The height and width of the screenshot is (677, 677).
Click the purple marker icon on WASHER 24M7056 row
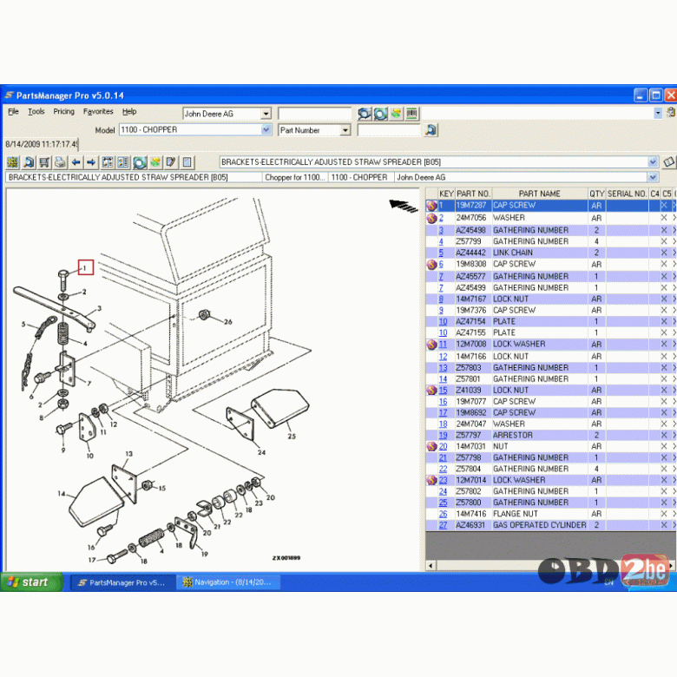(431, 218)
